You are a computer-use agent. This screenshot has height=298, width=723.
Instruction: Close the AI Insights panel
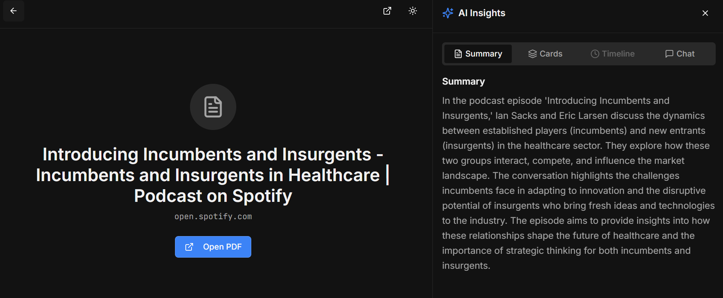click(x=705, y=13)
